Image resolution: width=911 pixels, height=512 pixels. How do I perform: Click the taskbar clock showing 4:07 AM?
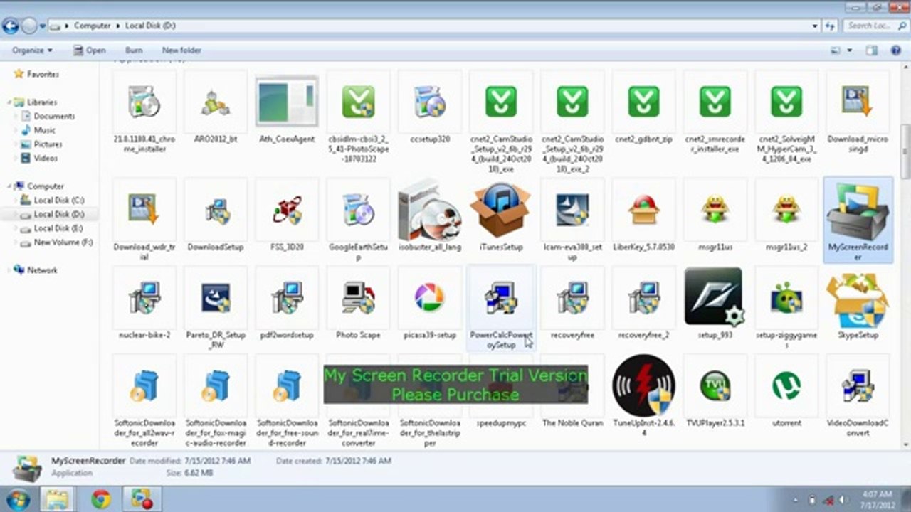point(876,499)
